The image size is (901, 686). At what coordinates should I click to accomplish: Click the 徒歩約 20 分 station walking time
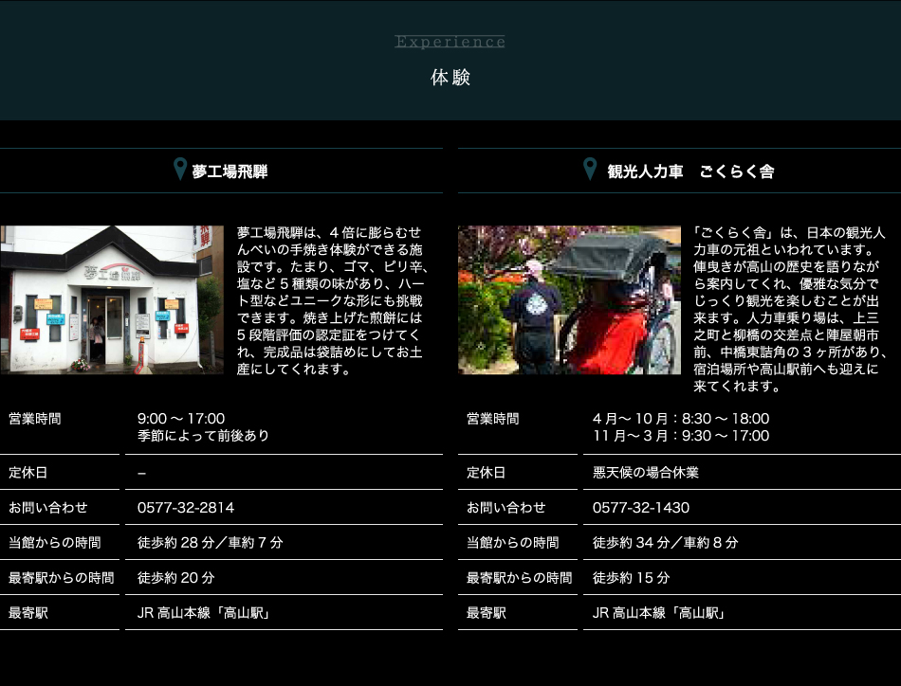coord(176,578)
